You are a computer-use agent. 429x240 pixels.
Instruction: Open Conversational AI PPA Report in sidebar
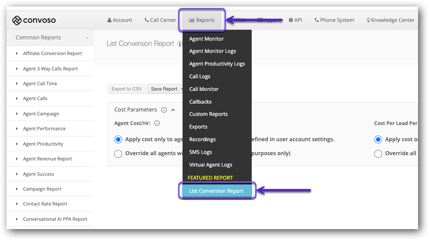pyautogui.click(x=55, y=219)
